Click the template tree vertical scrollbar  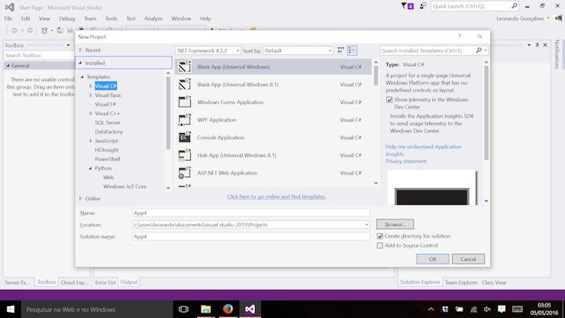coord(168,130)
